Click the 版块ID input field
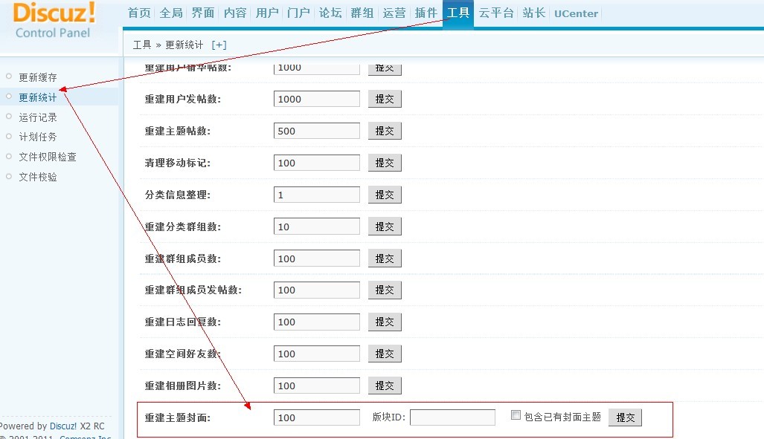 coord(452,417)
